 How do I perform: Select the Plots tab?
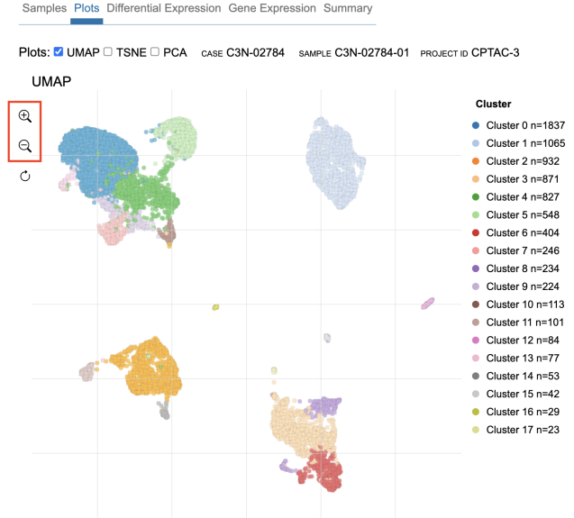(x=87, y=8)
